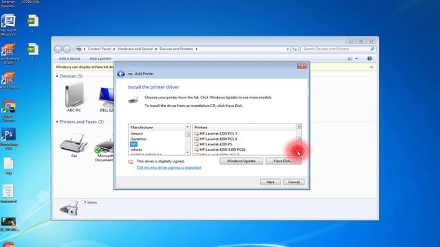Collapse the Devices (5) group
440x247 pixels.
[57, 76]
